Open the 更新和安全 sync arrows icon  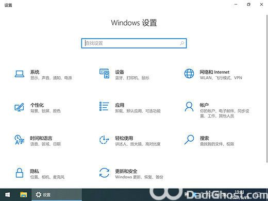pos(104,173)
